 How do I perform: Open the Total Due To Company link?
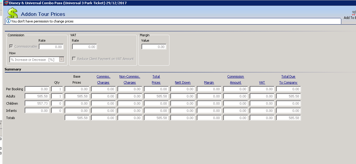pos(288,79)
